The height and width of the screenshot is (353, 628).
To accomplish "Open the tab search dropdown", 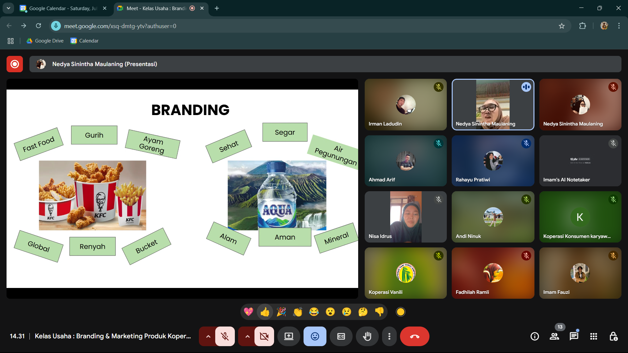I will click(8, 8).
